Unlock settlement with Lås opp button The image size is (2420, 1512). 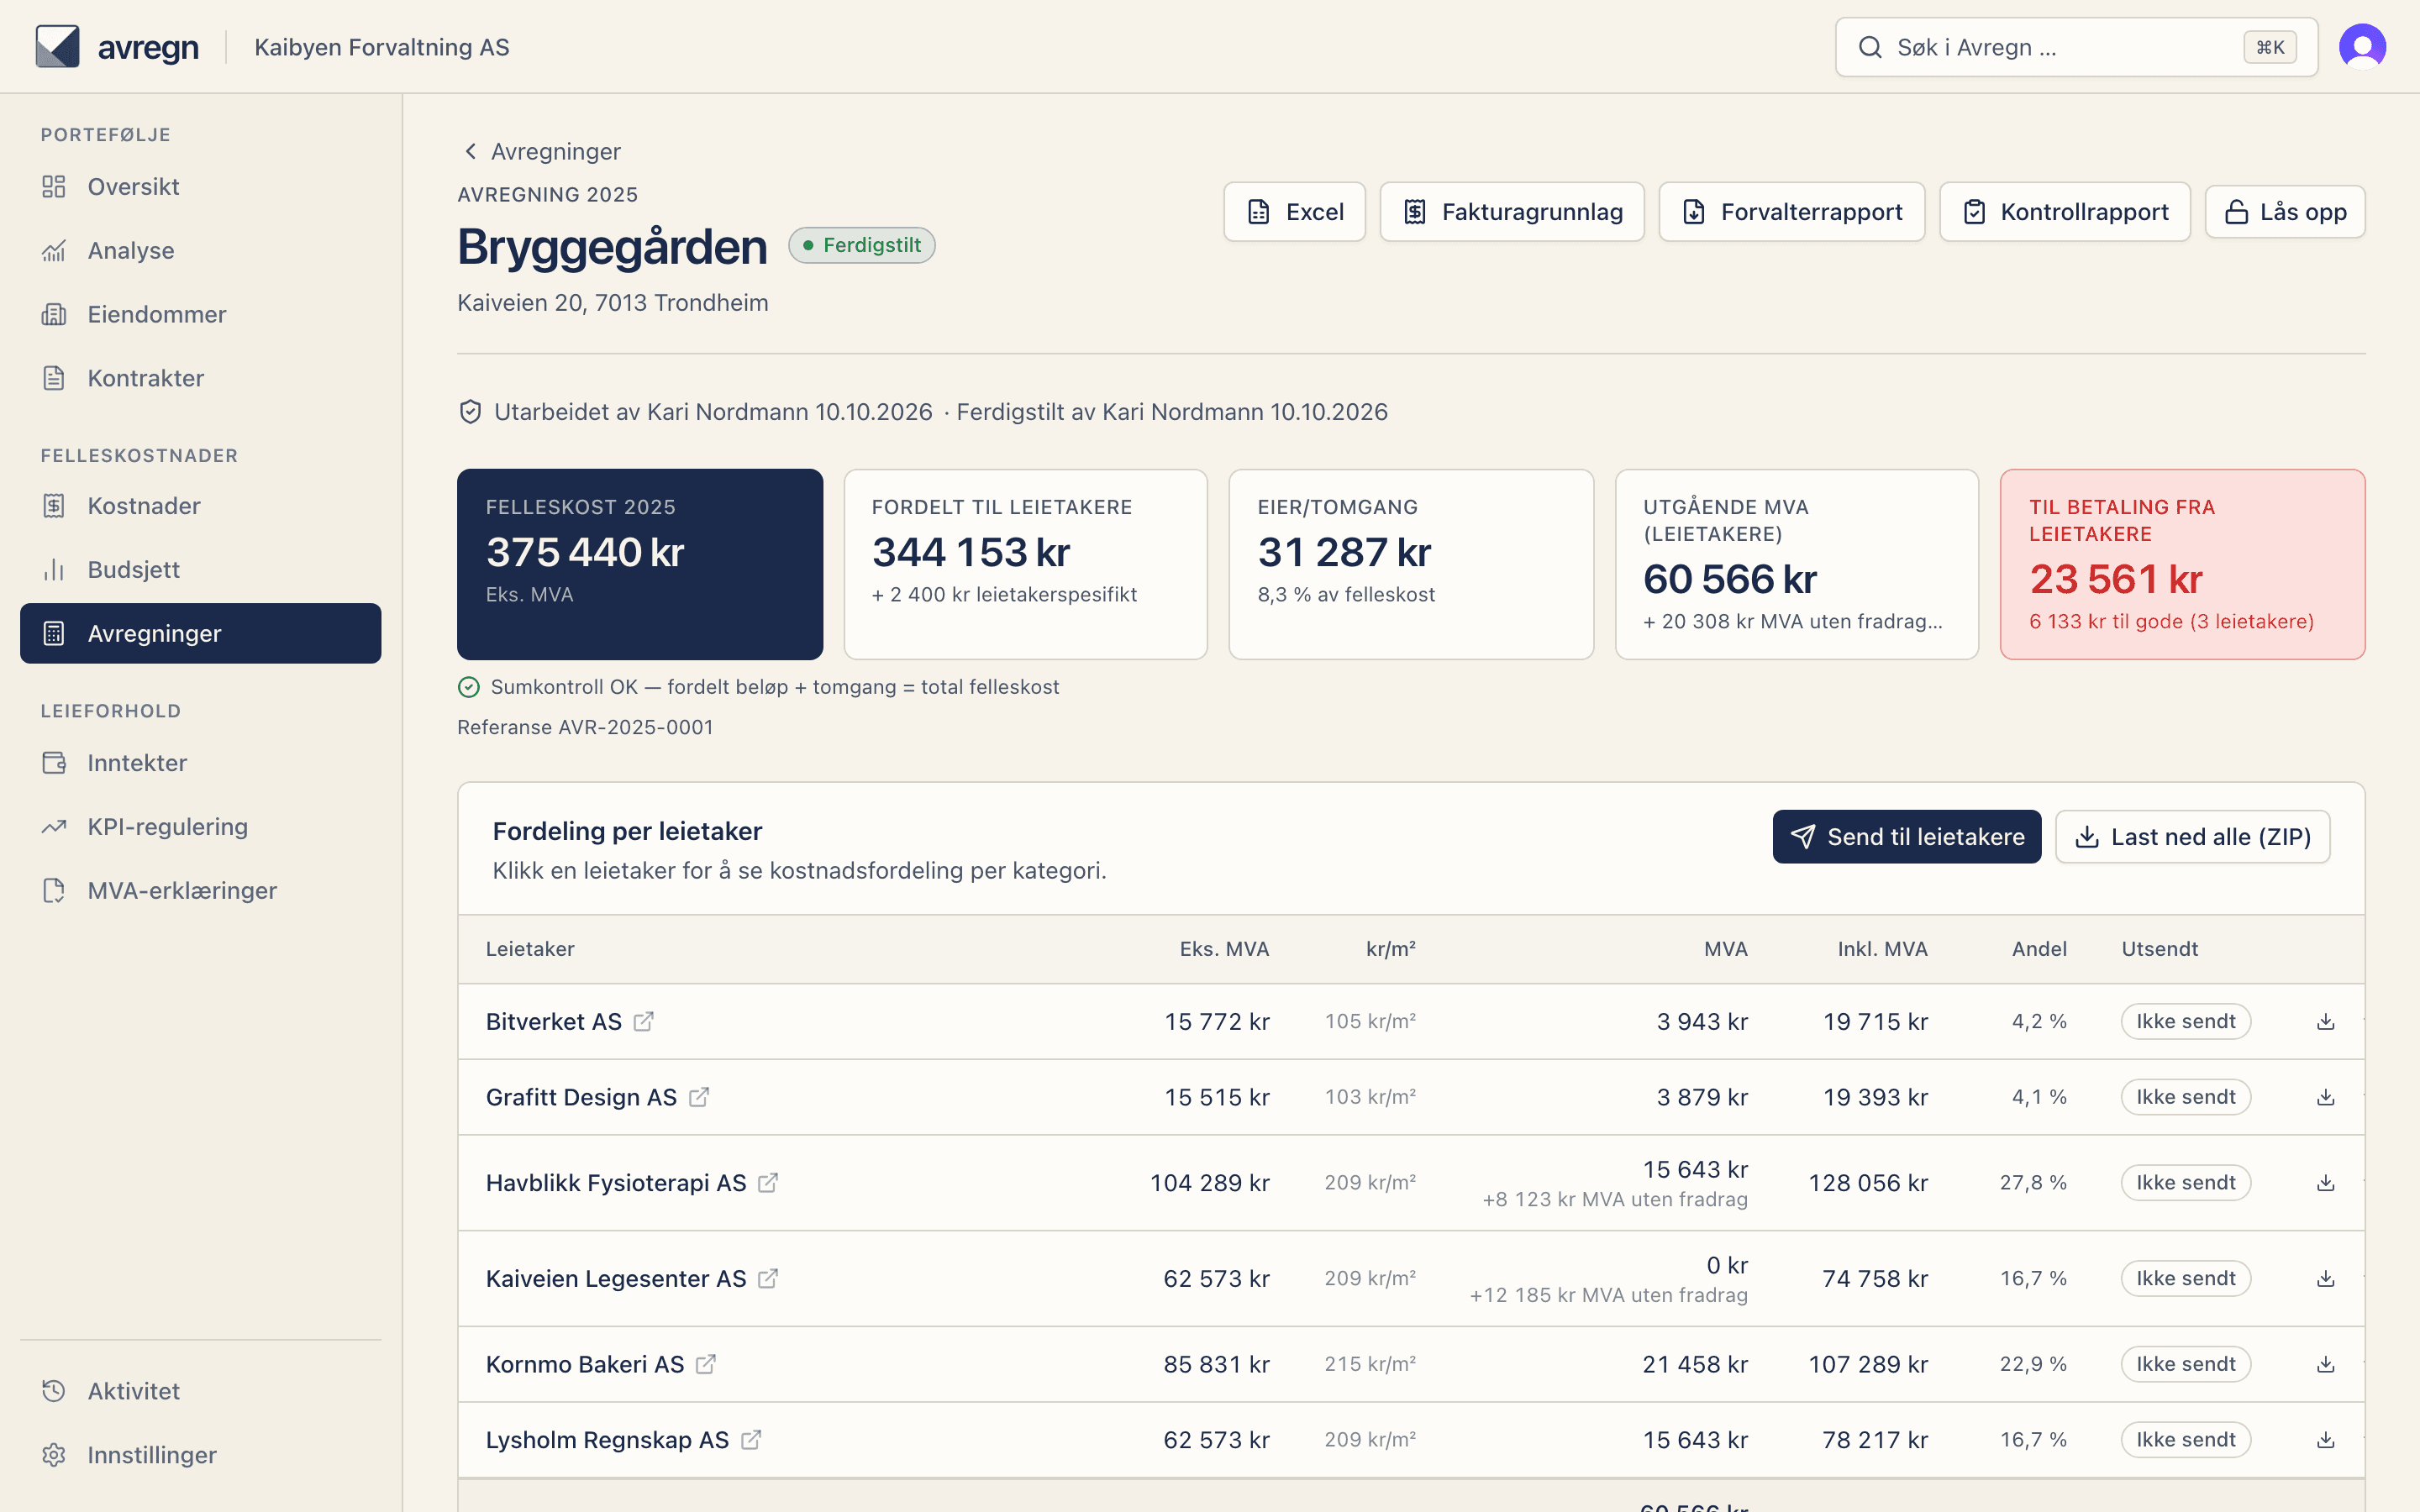(2285, 212)
